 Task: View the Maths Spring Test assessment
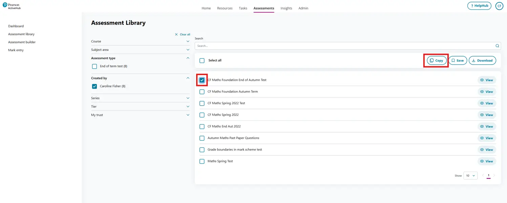coord(487,161)
